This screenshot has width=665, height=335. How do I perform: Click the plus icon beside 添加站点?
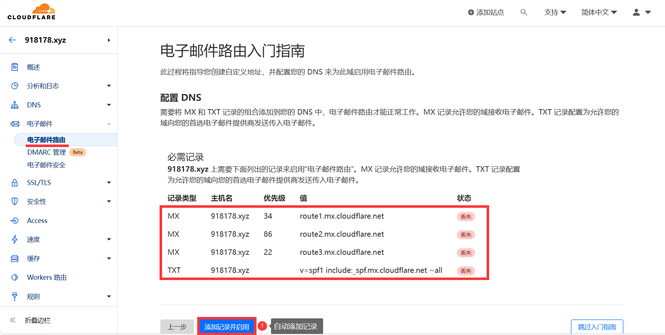[471, 12]
